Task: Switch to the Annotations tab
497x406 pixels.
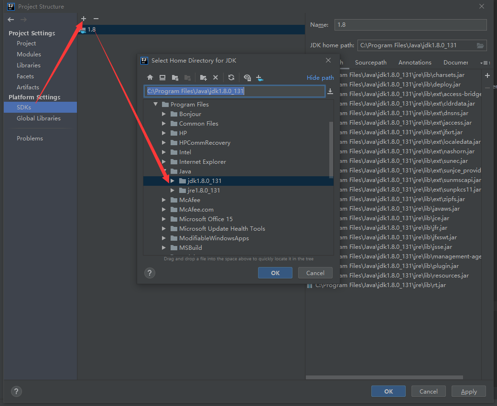Action: [x=415, y=63]
